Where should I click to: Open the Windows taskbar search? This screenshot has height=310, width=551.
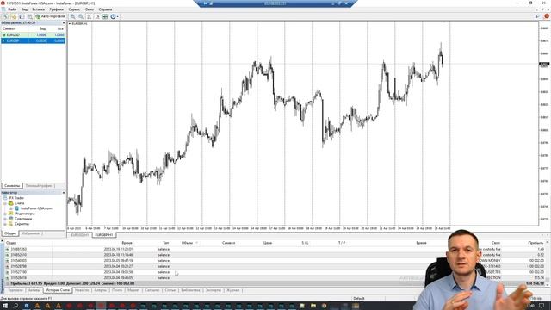click(15, 306)
